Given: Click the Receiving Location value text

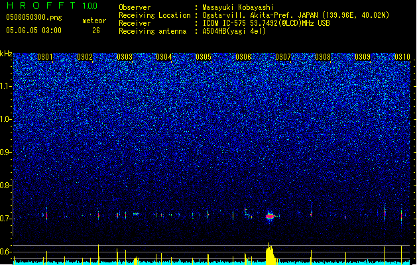Looking at the screenshot, I should 296,15.
